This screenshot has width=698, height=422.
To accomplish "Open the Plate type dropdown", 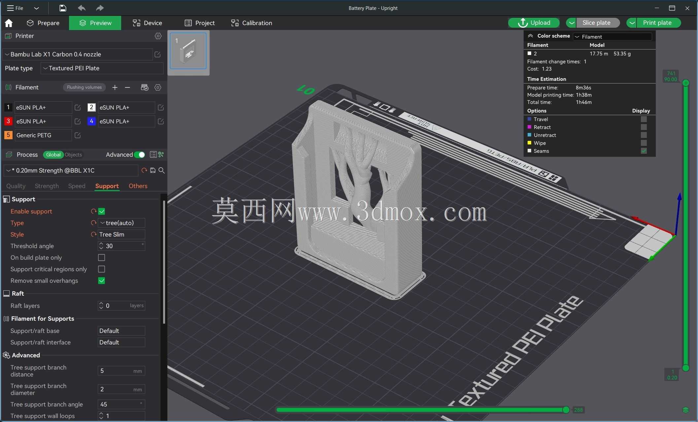I will 102,68.
